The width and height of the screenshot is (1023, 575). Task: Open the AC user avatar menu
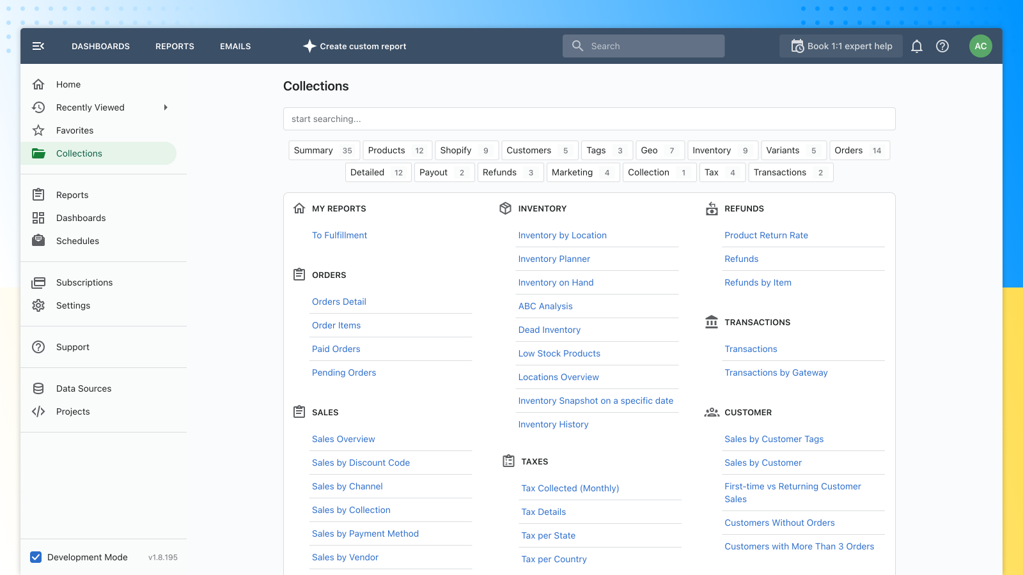[981, 46]
